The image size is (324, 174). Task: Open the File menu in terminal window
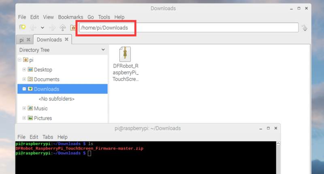pyautogui.click(x=21, y=137)
